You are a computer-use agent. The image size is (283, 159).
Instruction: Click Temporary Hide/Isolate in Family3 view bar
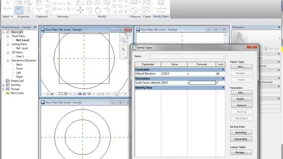(x=89, y=94)
